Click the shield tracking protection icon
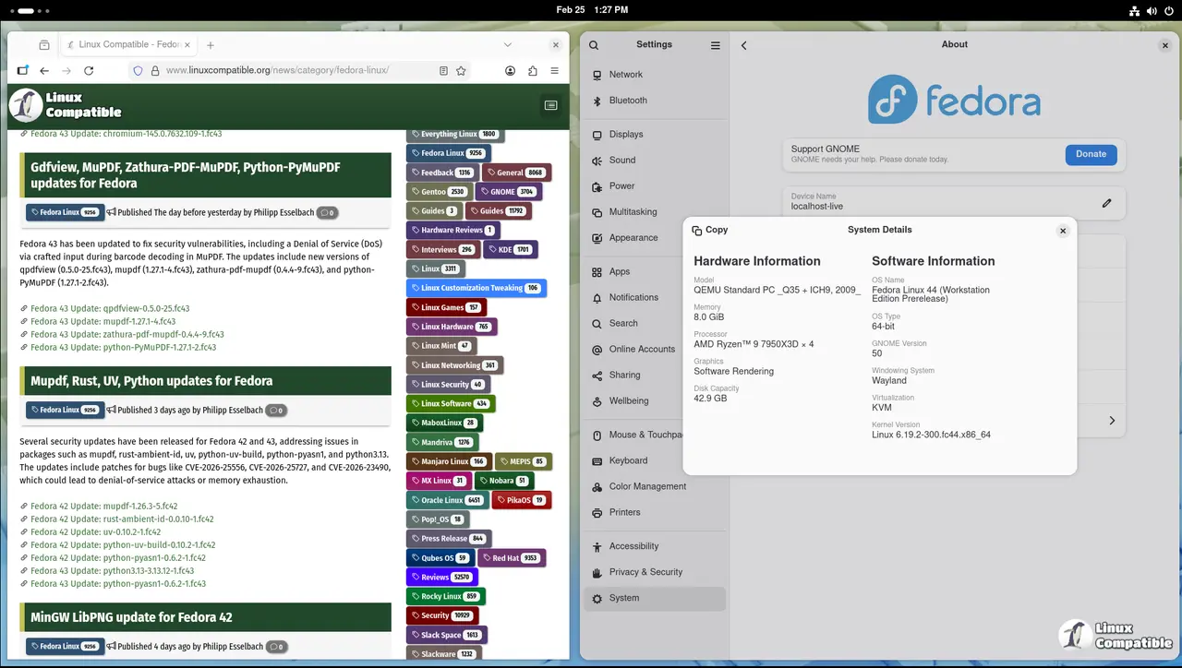 pos(139,71)
